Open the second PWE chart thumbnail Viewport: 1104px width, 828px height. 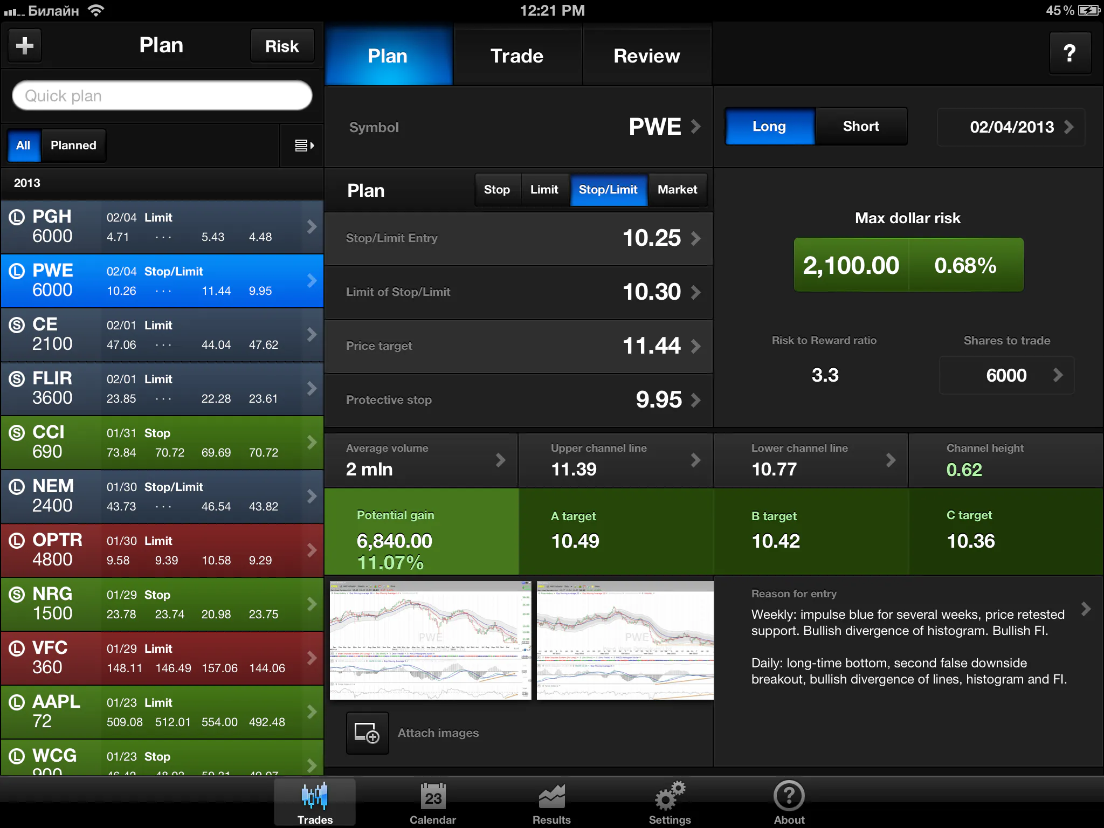625,640
